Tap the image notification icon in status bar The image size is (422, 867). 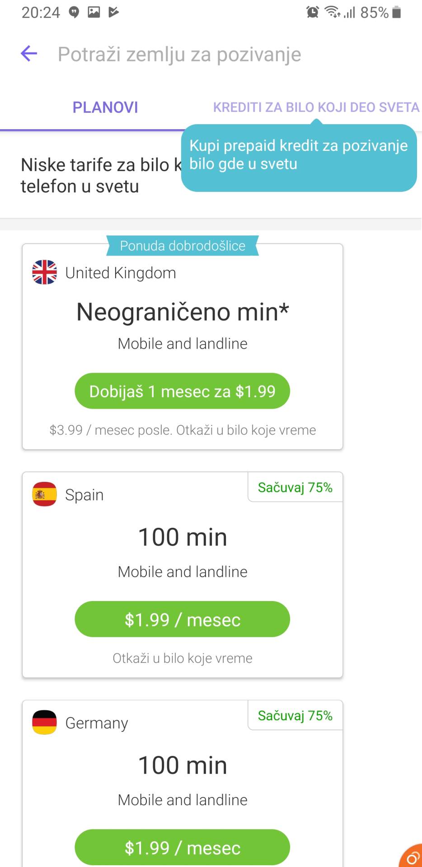point(94,12)
